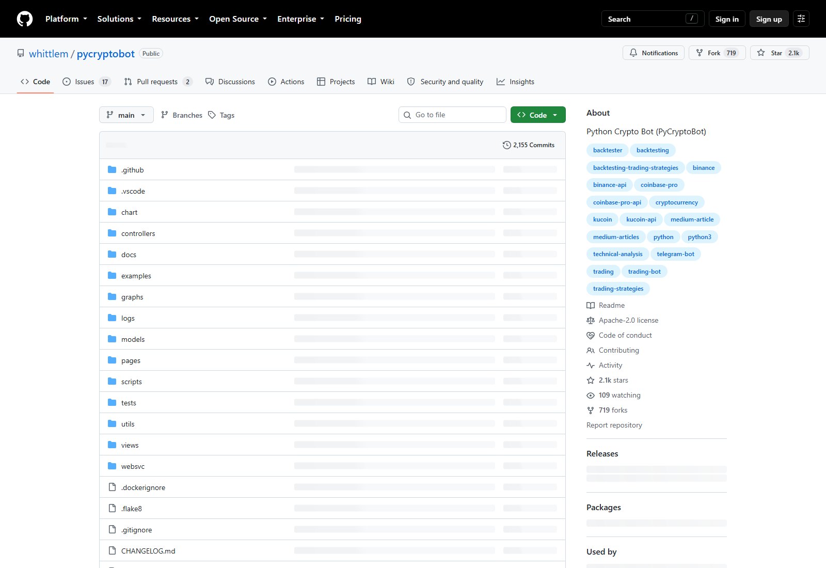The width and height of the screenshot is (826, 568).
Task: View the 2,155 Commits history
Action: point(529,145)
